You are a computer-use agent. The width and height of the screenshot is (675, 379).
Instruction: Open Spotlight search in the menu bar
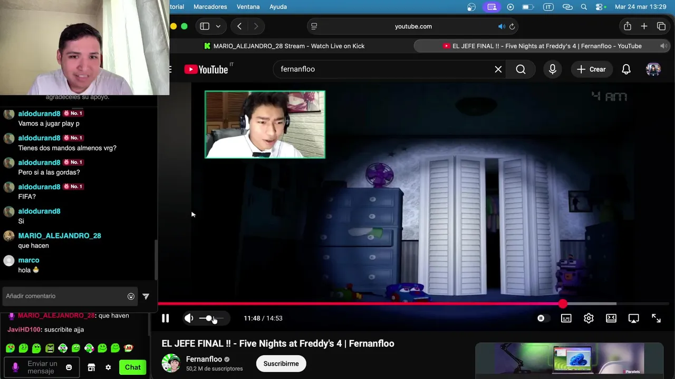click(584, 7)
